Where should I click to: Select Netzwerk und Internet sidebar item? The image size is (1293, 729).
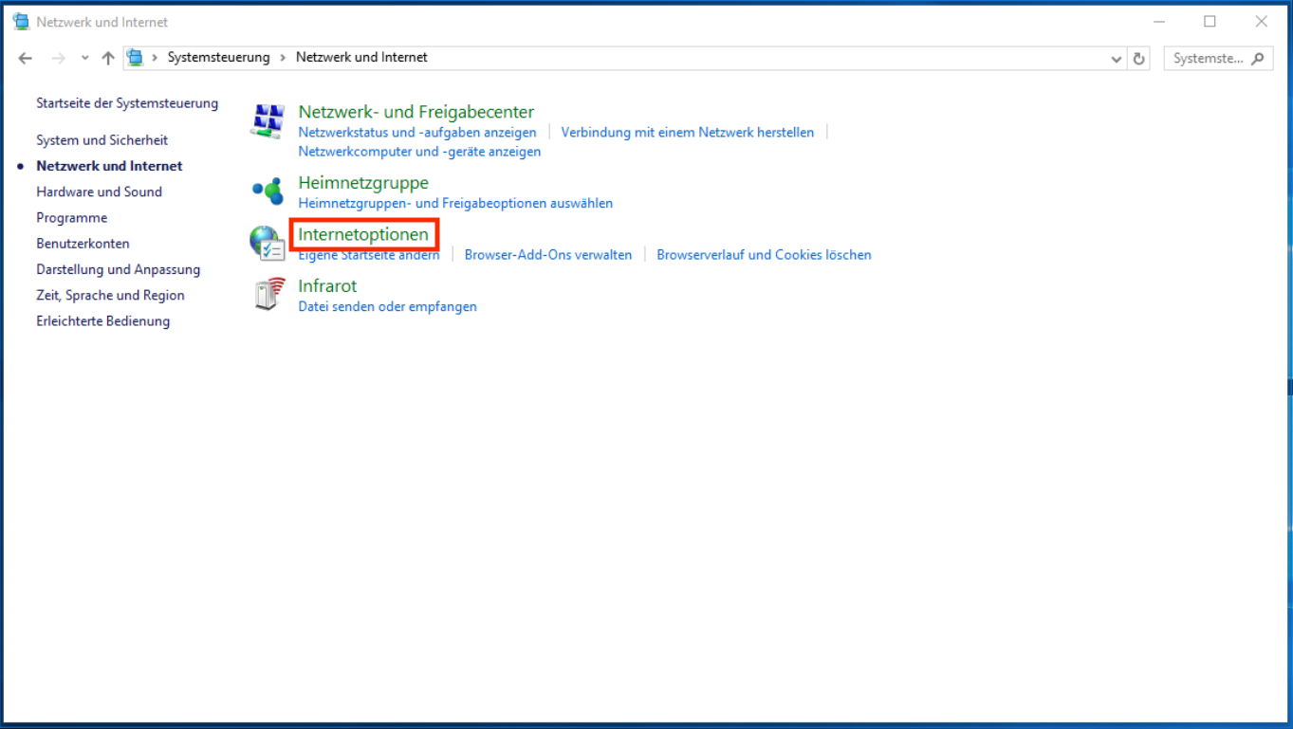click(109, 166)
